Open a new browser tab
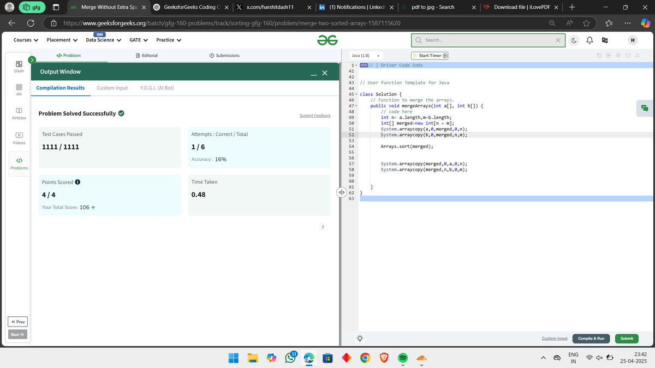This screenshot has height=368, width=655. 571,7
